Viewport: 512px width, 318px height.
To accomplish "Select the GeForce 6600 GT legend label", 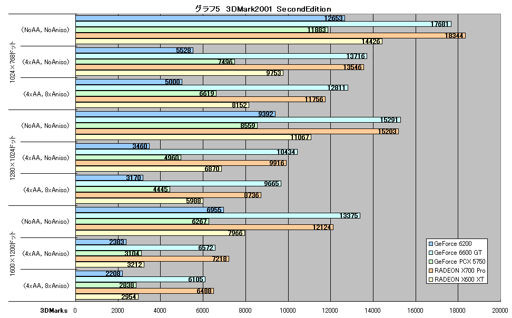I will click(458, 253).
